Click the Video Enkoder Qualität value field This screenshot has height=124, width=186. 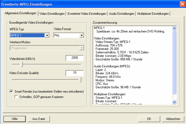click(x=74, y=73)
